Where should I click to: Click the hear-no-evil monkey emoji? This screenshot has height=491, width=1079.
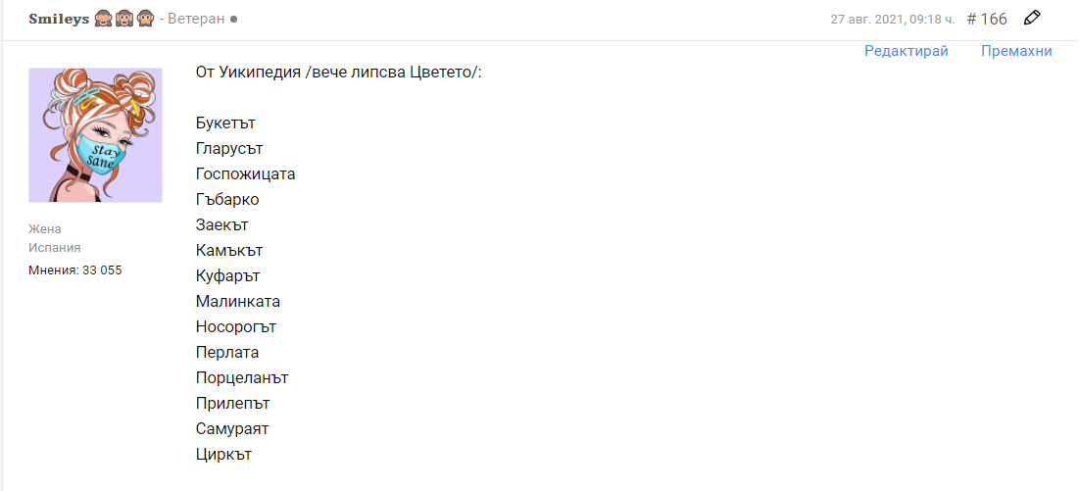point(124,19)
